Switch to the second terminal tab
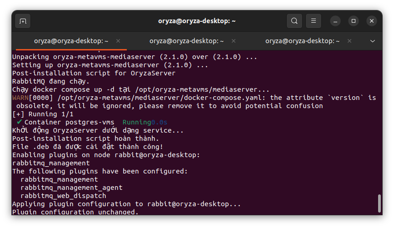The width and height of the screenshot is (394, 228). click(x=186, y=41)
